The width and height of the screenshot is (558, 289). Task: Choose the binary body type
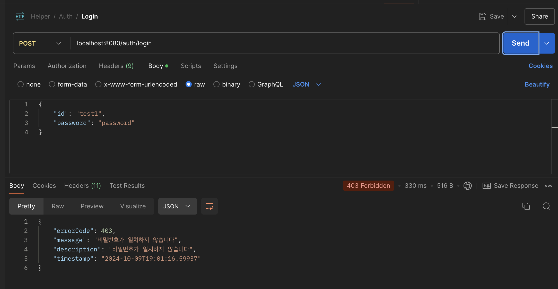216,84
